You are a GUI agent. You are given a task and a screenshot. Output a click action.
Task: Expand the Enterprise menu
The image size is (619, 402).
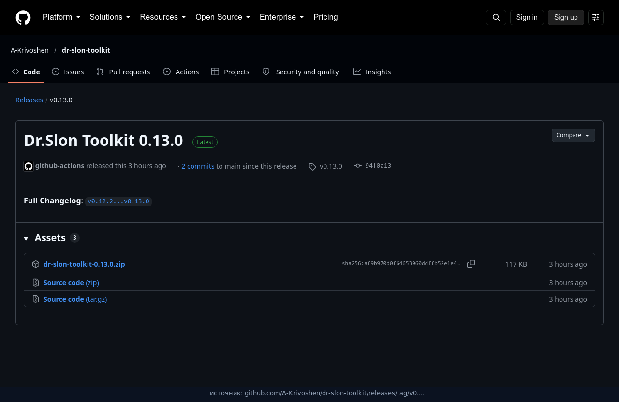282,17
